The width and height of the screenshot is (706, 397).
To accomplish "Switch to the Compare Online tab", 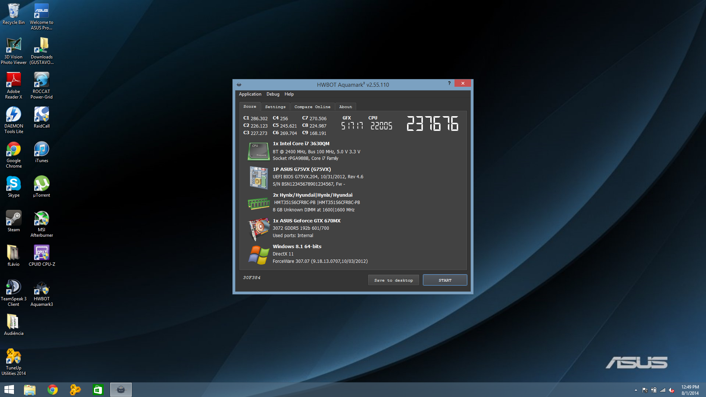I will point(312,107).
